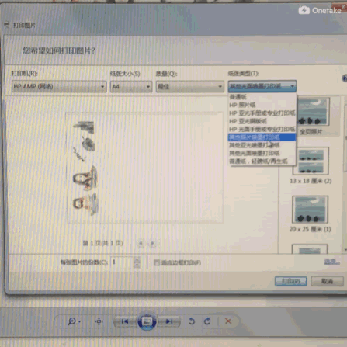Screen dimensions: 347x347
Task: Open the print quality dropdown
Action: click(x=189, y=86)
